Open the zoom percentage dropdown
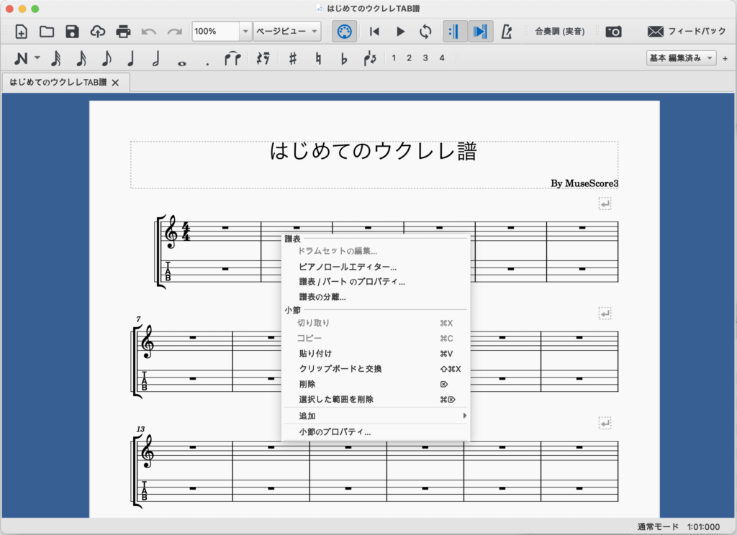737x535 pixels. pos(245,32)
